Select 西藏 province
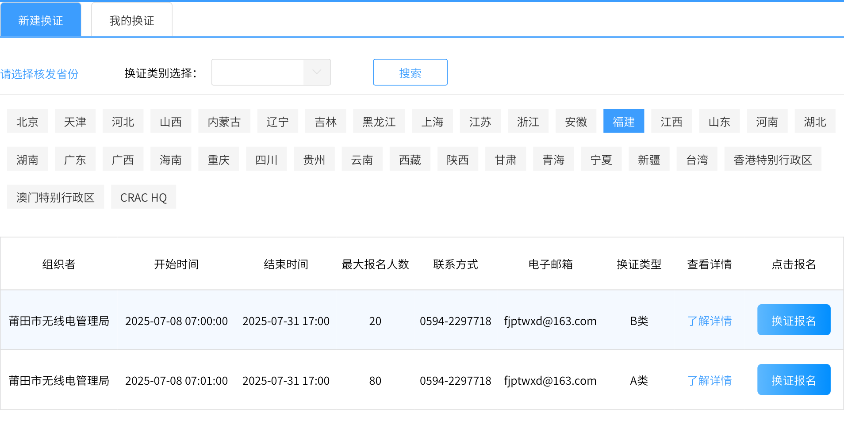This screenshot has width=844, height=421. click(410, 159)
